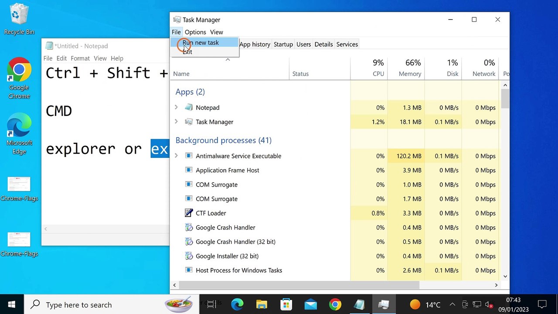This screenshot has width=558, height=314.
Task: Expand the Notepad process row
Action: click(176, 107)
